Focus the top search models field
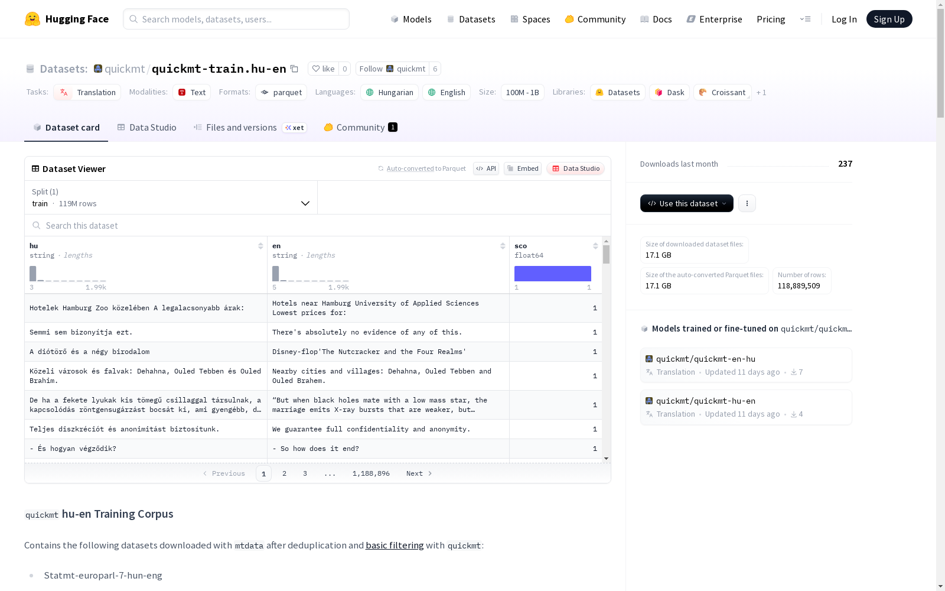Viewport: 945px width, 591px height. coord(236,19)
